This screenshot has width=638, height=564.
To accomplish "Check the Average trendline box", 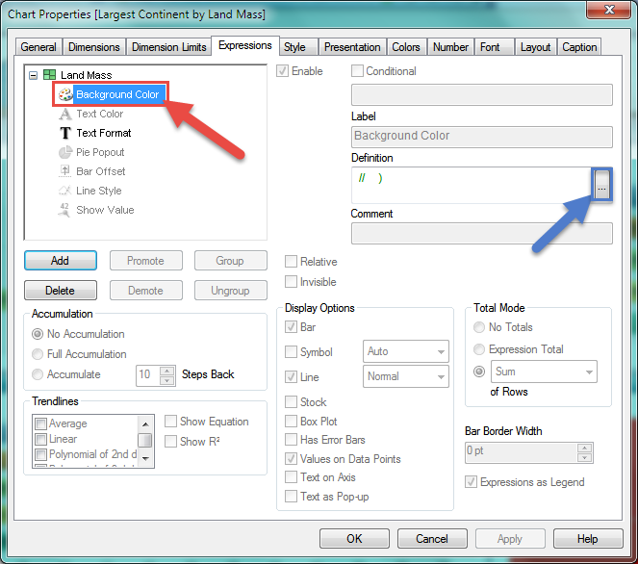I will pos(40,424).
